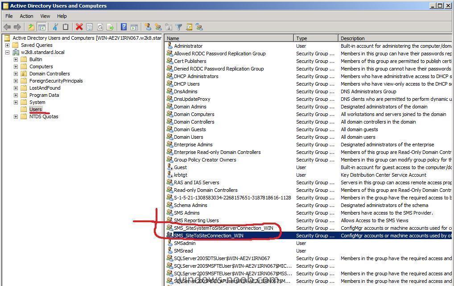Expand the System container

point(16,102)
